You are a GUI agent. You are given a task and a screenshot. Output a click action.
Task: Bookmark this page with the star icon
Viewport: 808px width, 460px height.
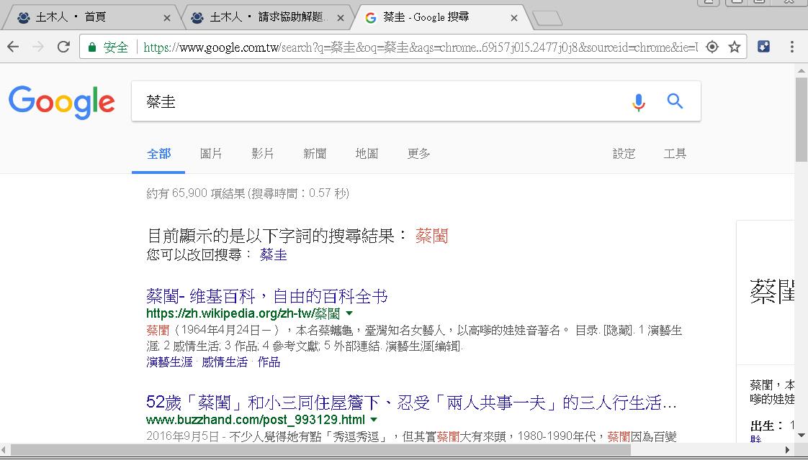735,47
